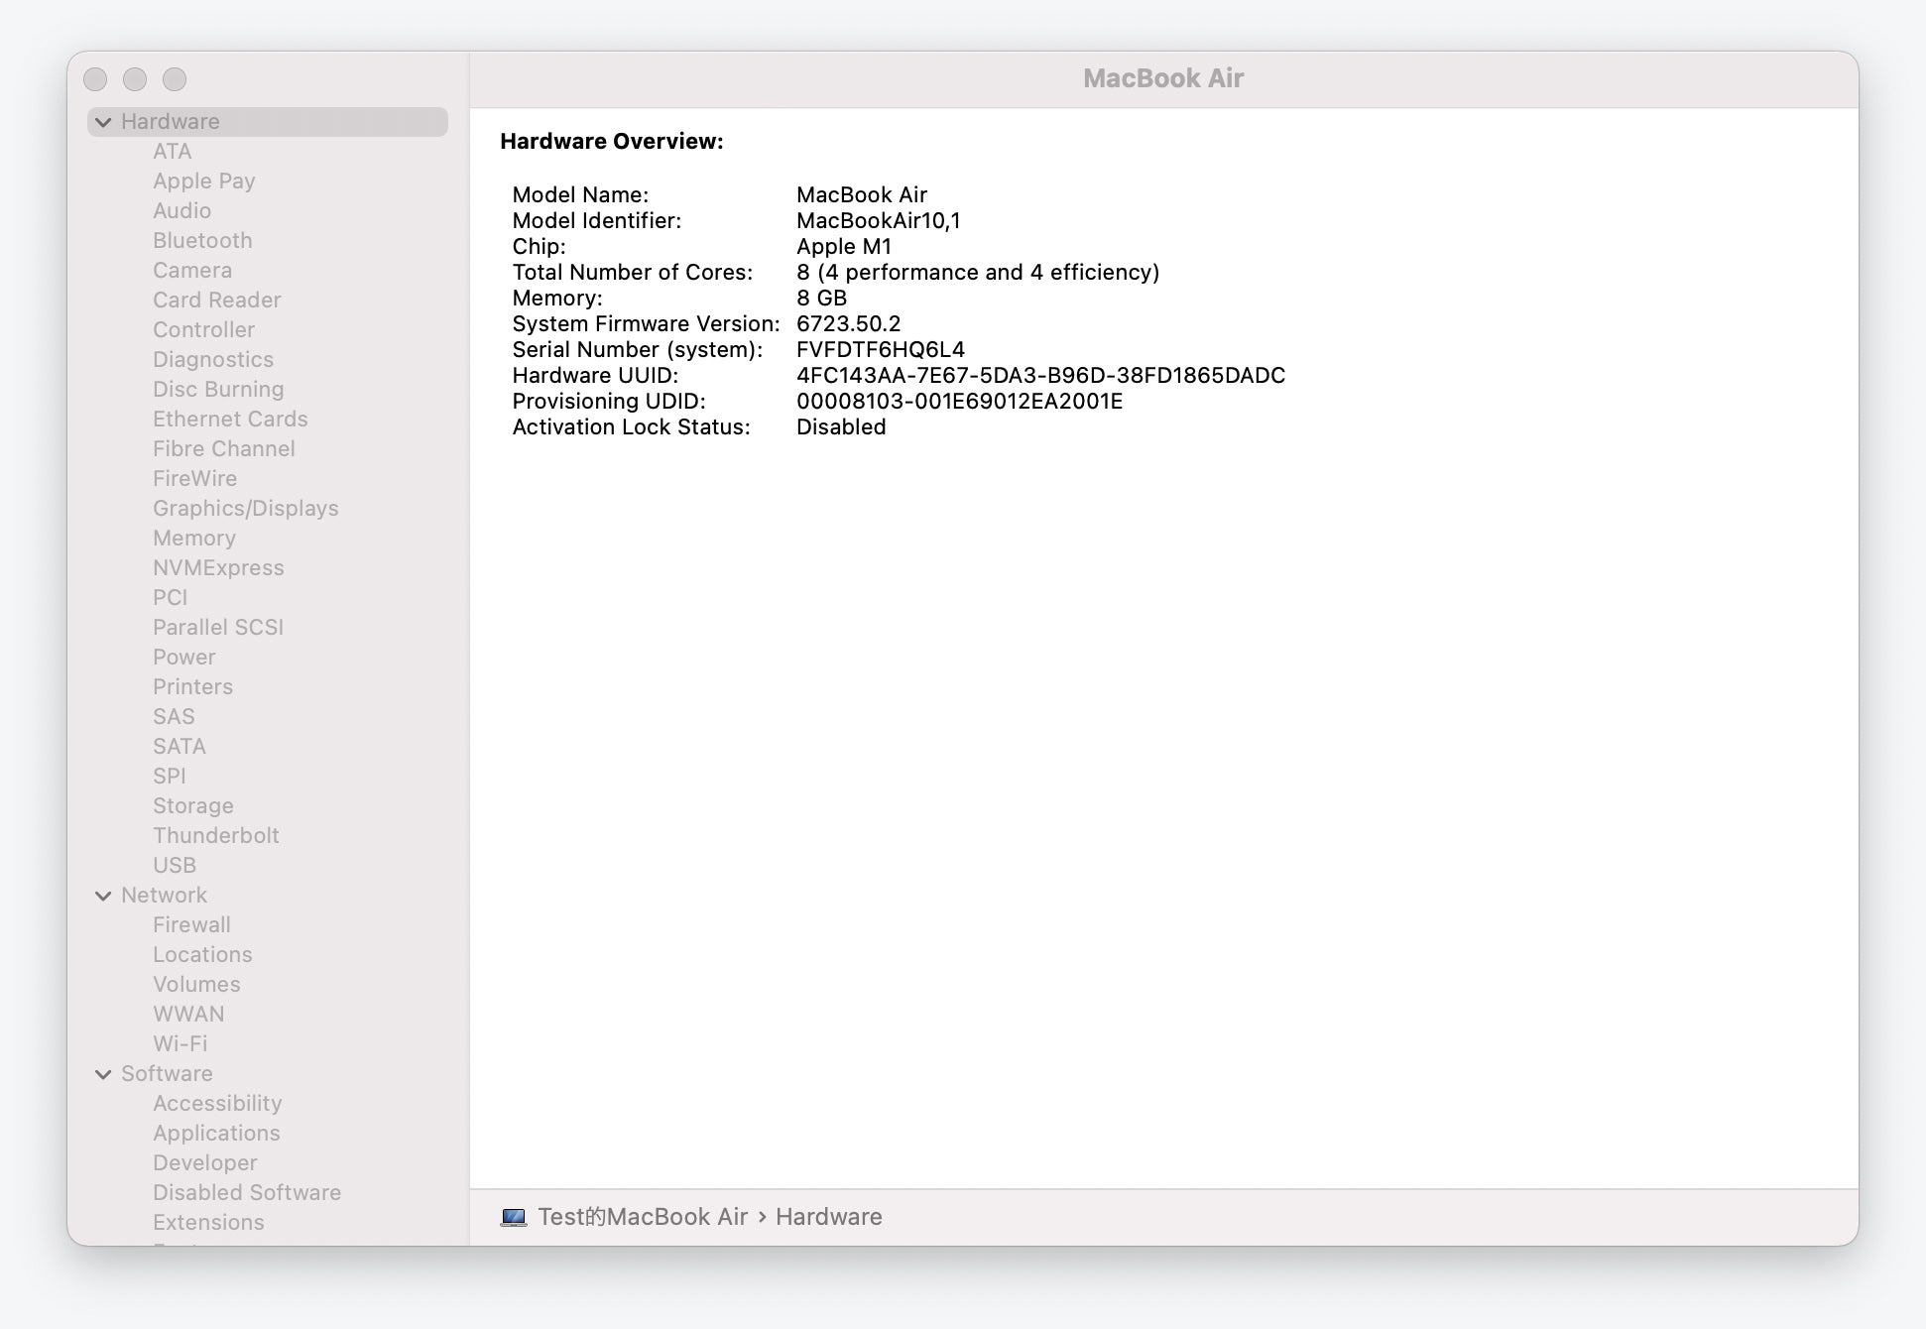Select Graphics/Displays item
Image resolution: width=1926 pixels, height=1329 pixels.
246,509
